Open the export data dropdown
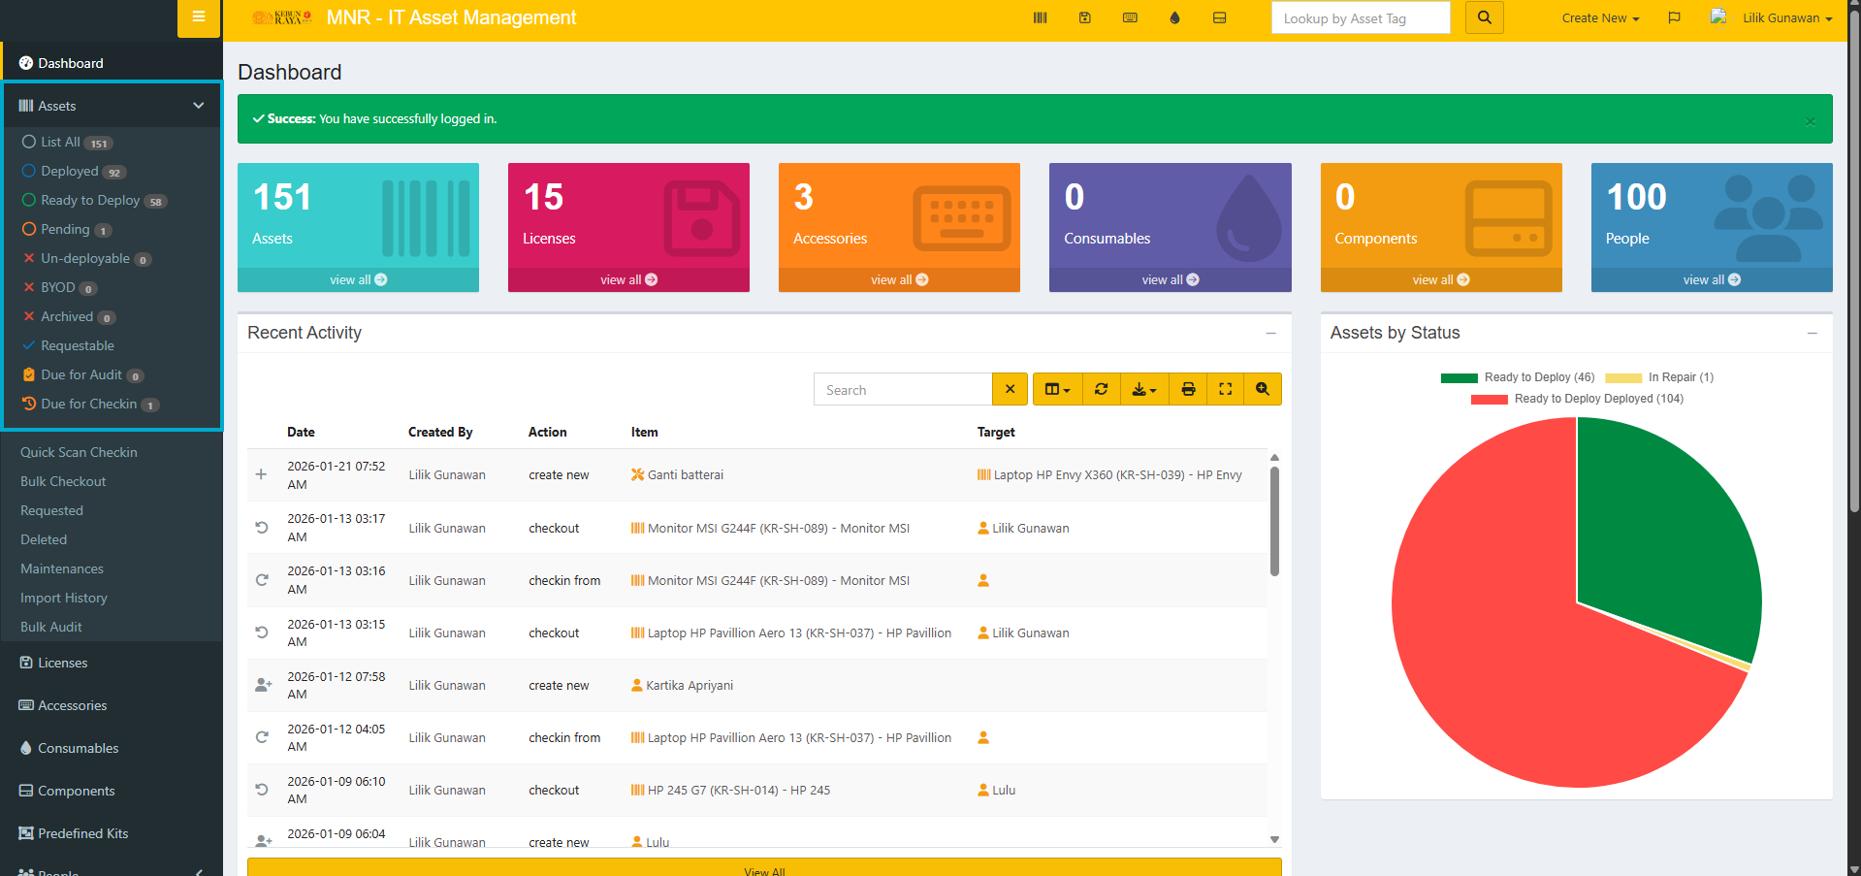1861x876 pixels. pyautogui.click(x=1144, y=389)
